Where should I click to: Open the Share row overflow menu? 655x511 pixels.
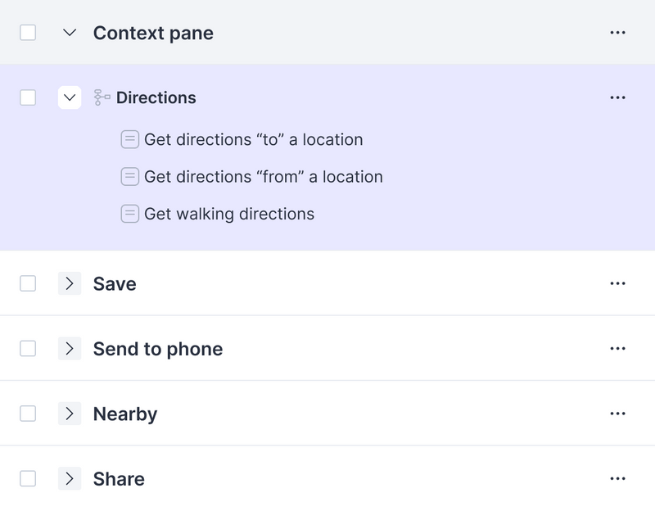click(x=617, y=479)
